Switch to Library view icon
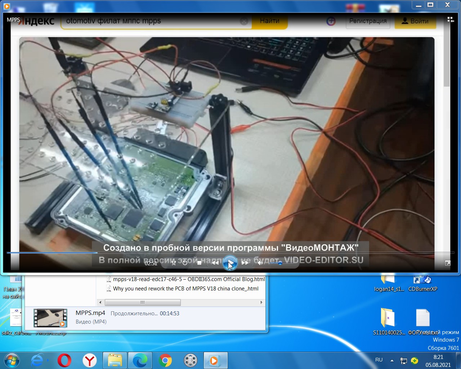The height and width of the screenshot is (369, 461). [x=450, y=19]
